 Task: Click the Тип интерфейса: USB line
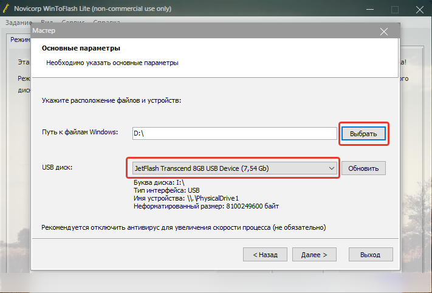[166, 190]
